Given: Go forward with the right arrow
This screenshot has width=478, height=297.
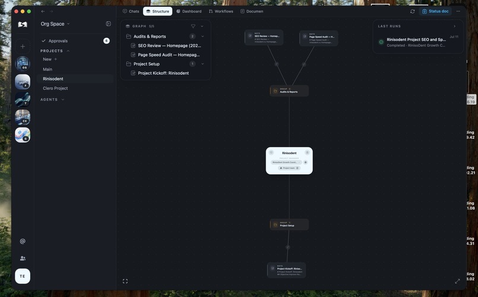Looking at the screenshot, I should click(x=51, y=11).
